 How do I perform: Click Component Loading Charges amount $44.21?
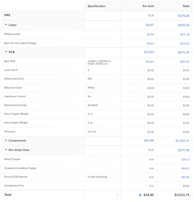185,168
